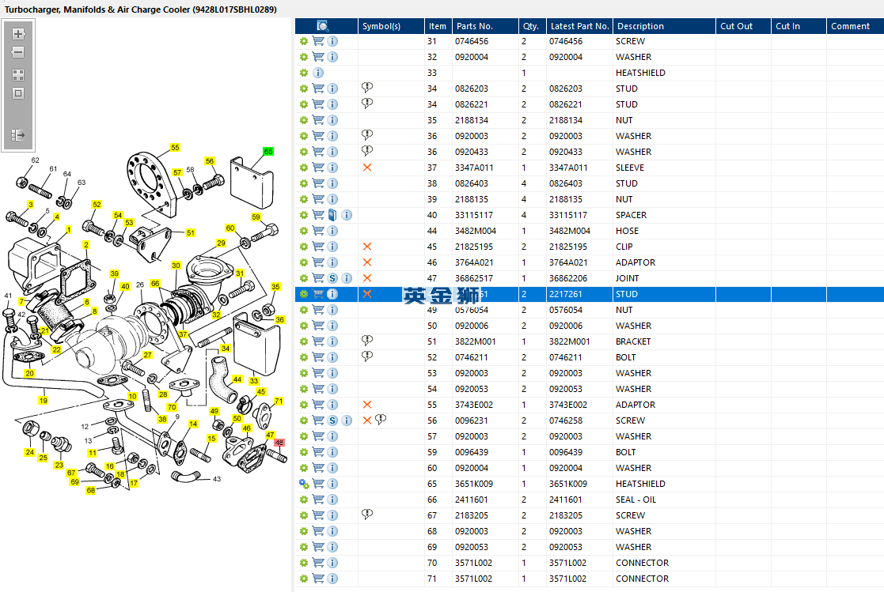884x592 pixels.
Task: Sort by Parts No. column header
Action: 485,26
